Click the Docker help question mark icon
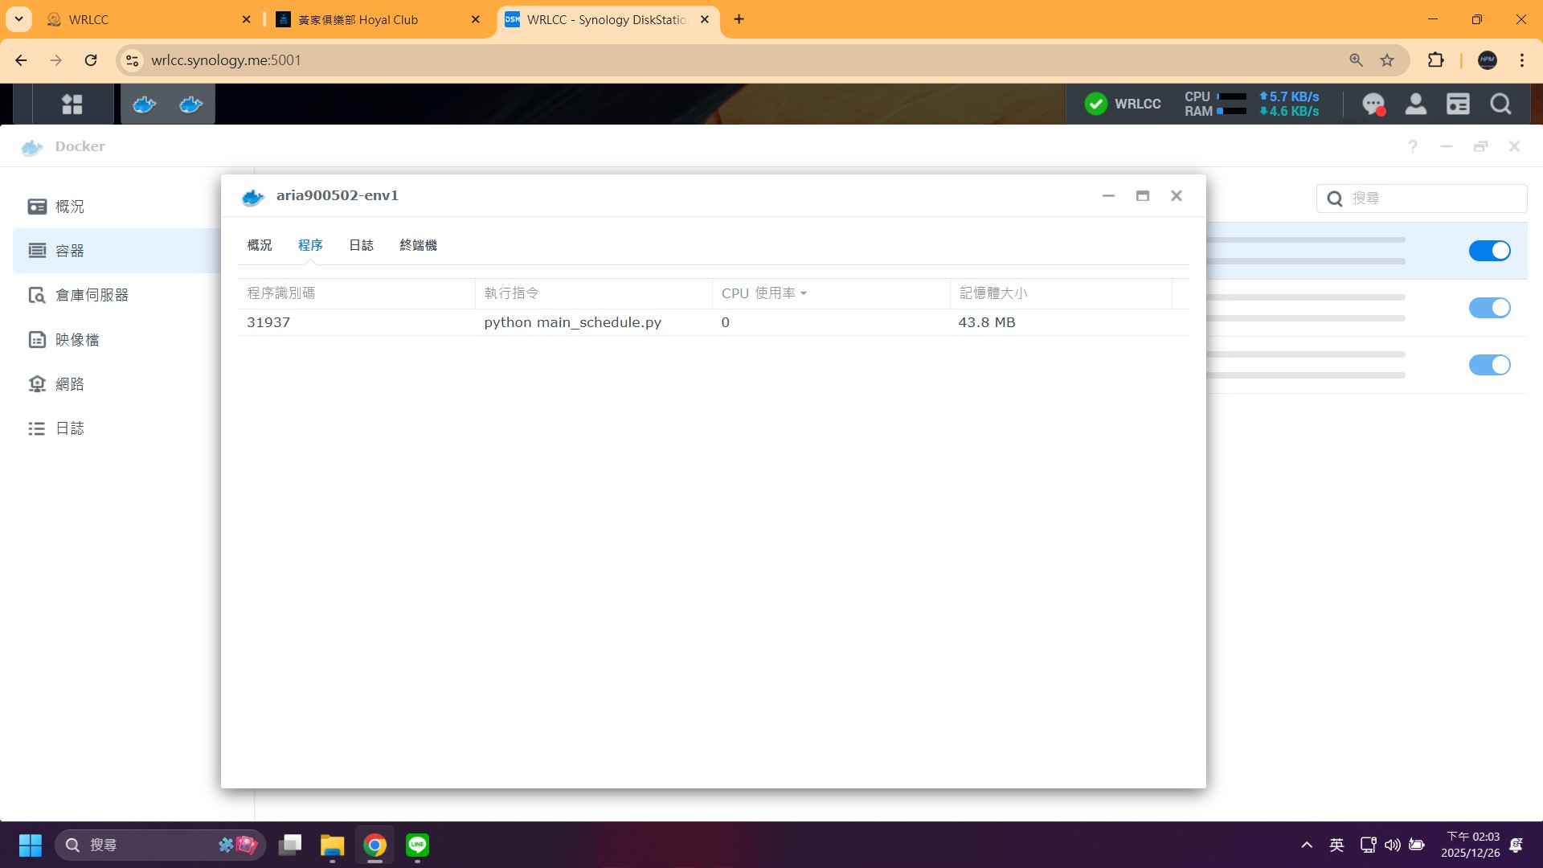The image size is (1543, 868). tap(1412, 146)
